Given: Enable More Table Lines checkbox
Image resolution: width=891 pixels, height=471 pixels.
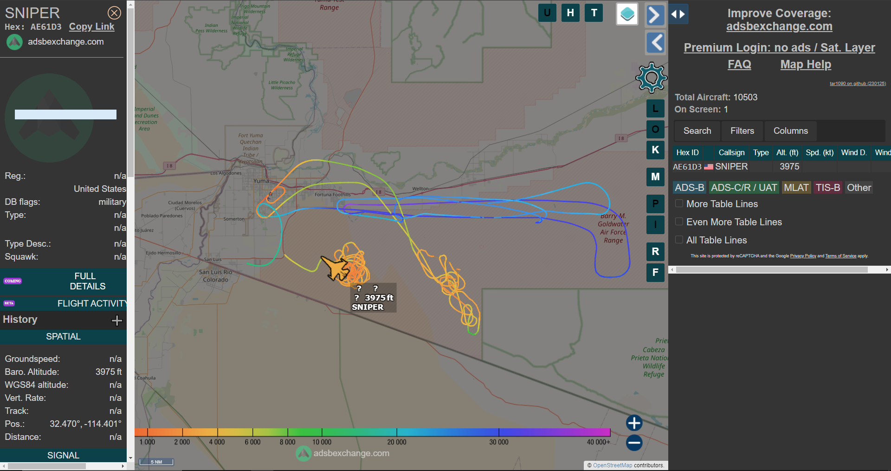Looking at the screenshot, I should coord(679,203).
